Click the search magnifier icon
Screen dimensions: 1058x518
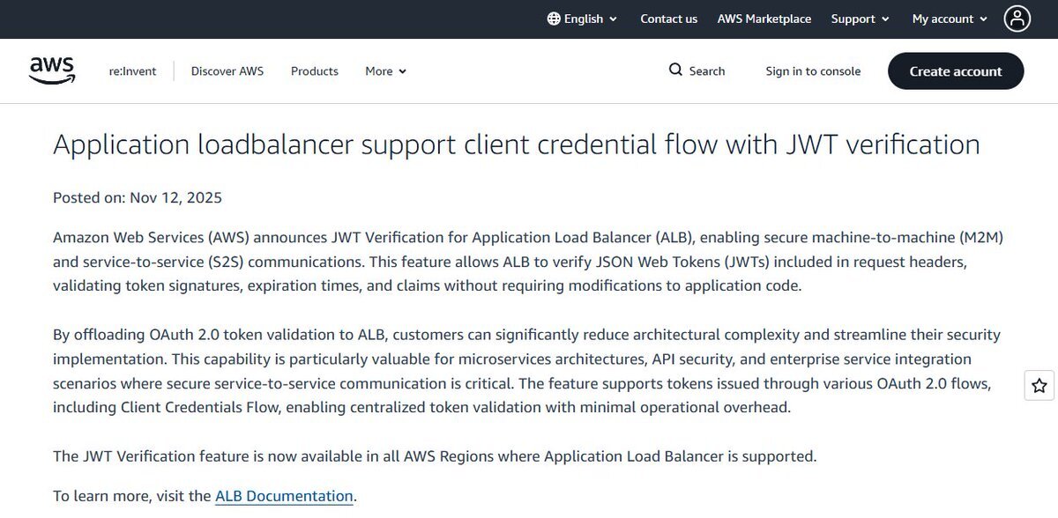(x=675, y=70)
